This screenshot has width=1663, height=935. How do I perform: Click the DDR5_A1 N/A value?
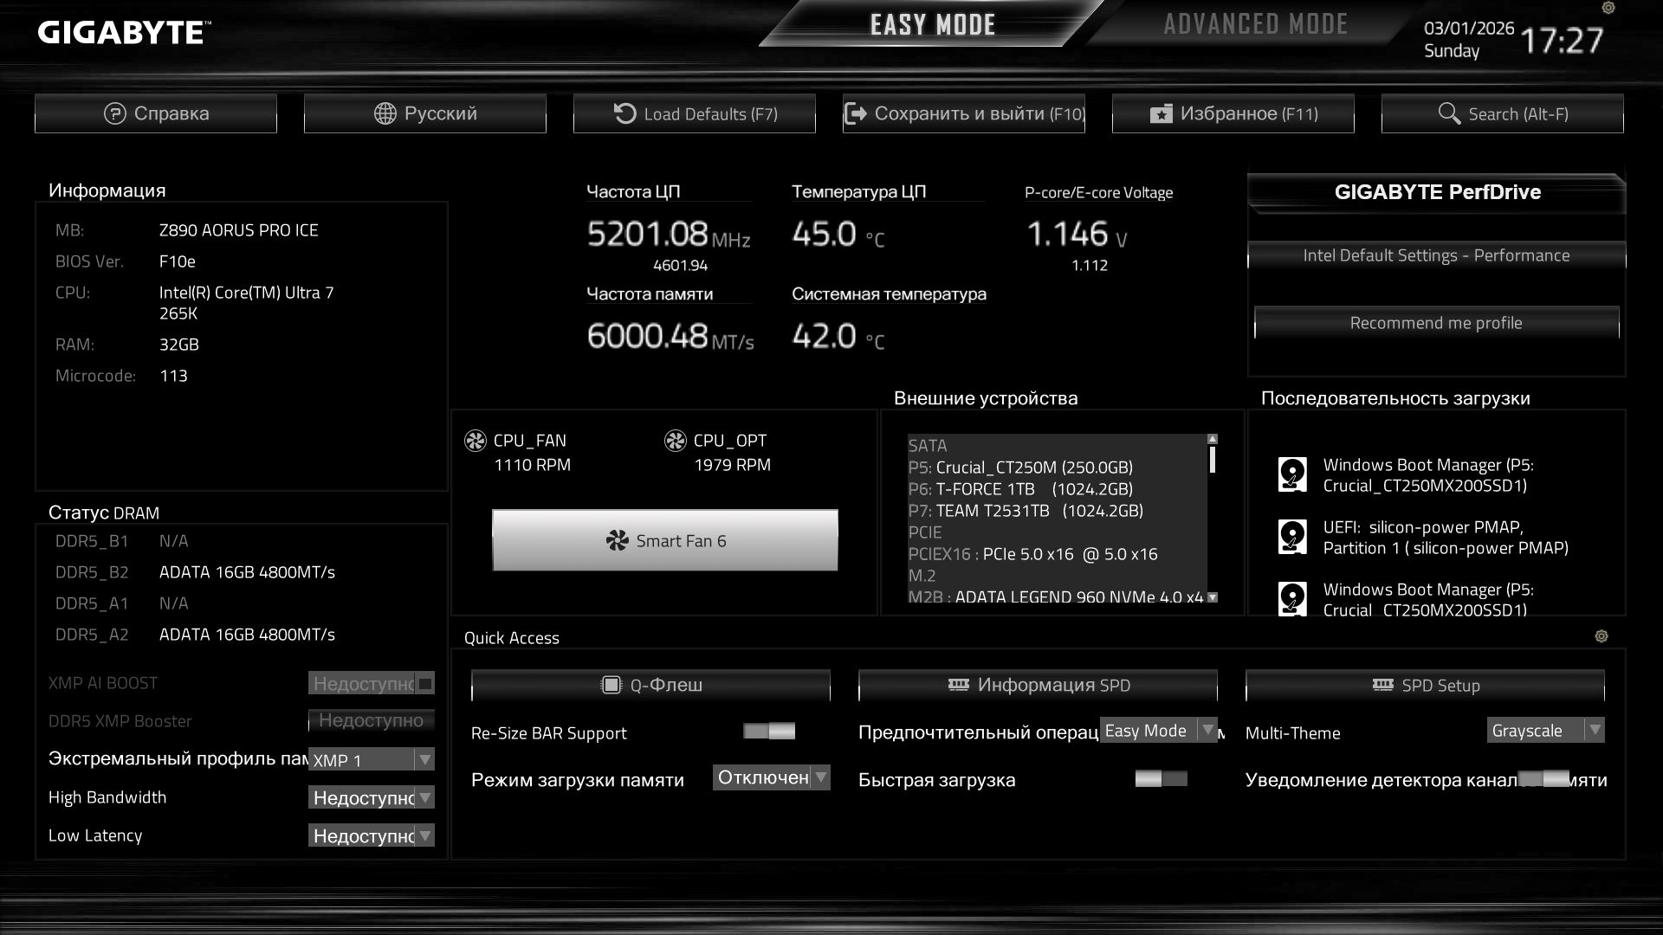[x=174, y=603]
